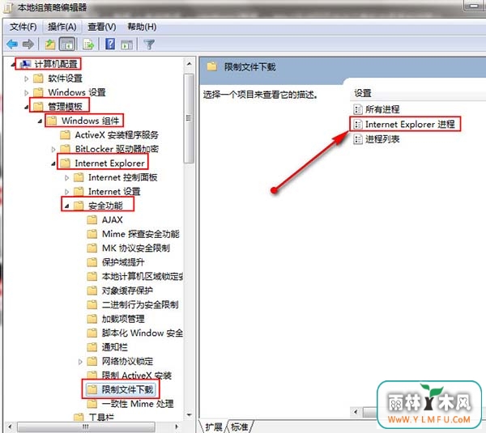Click the 加载项管理 folder icon

click(92, 319)
